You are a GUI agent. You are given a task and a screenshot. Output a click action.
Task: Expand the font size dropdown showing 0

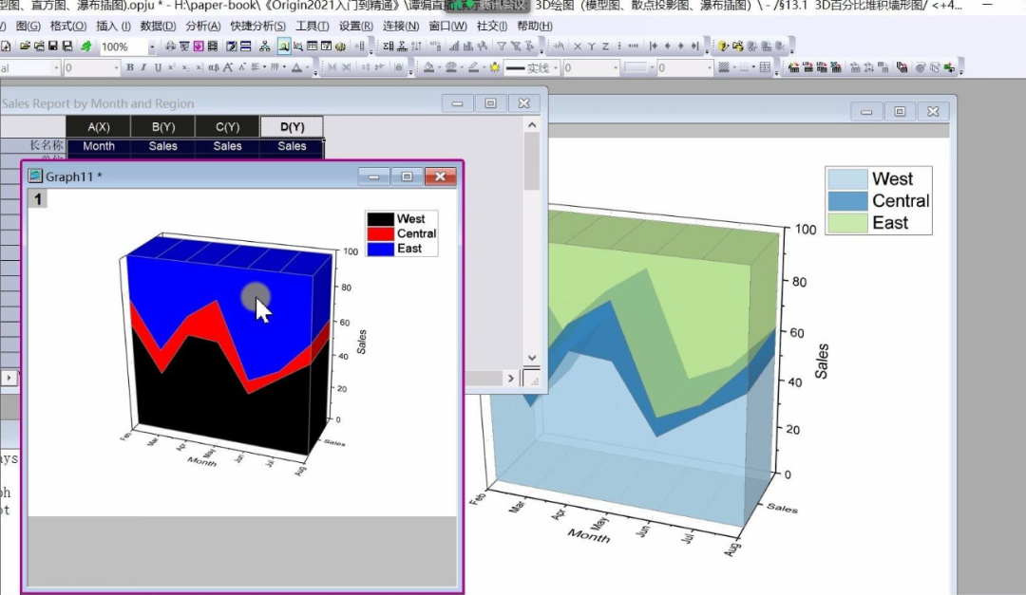[x=117, y=68]
